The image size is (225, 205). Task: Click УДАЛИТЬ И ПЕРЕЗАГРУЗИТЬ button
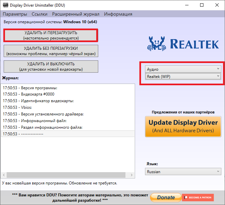pos(51,35)
